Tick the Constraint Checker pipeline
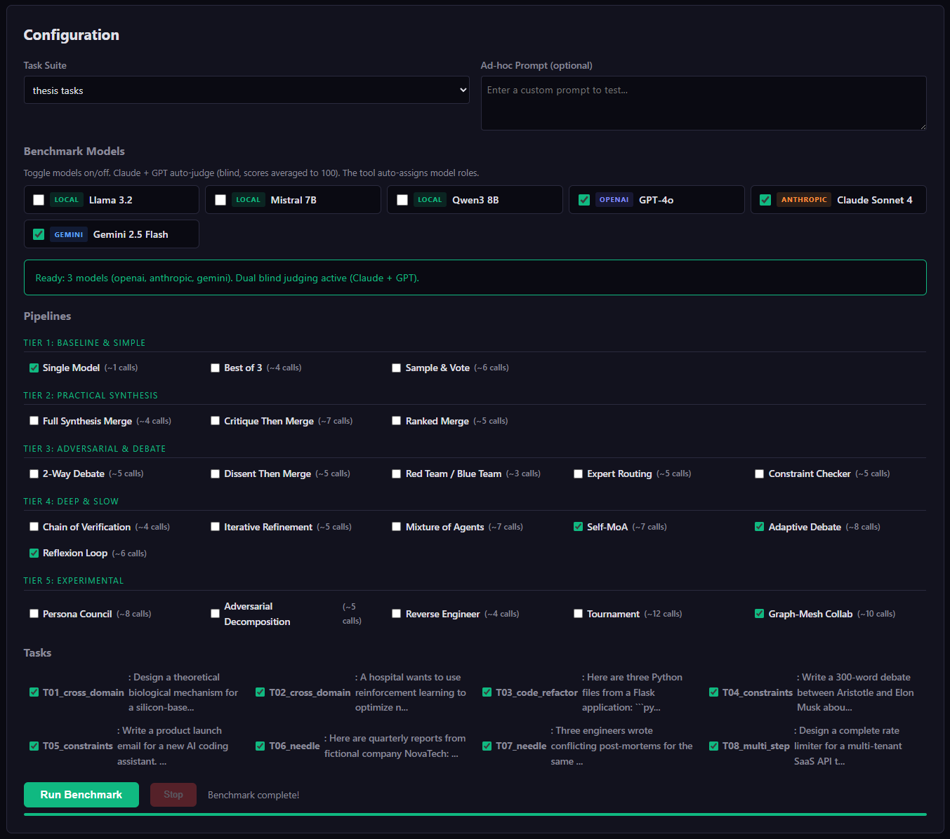The image size is (950, 839). click(x=760, y=474)
